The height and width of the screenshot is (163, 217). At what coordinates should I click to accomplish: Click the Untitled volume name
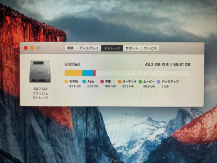72,65
